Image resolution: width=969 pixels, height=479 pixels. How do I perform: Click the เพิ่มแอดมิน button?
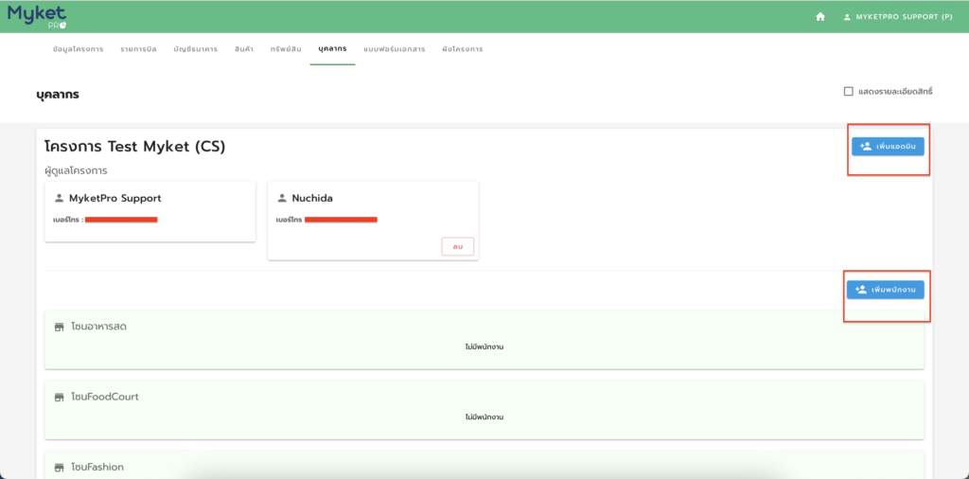(x=888, y=147)
